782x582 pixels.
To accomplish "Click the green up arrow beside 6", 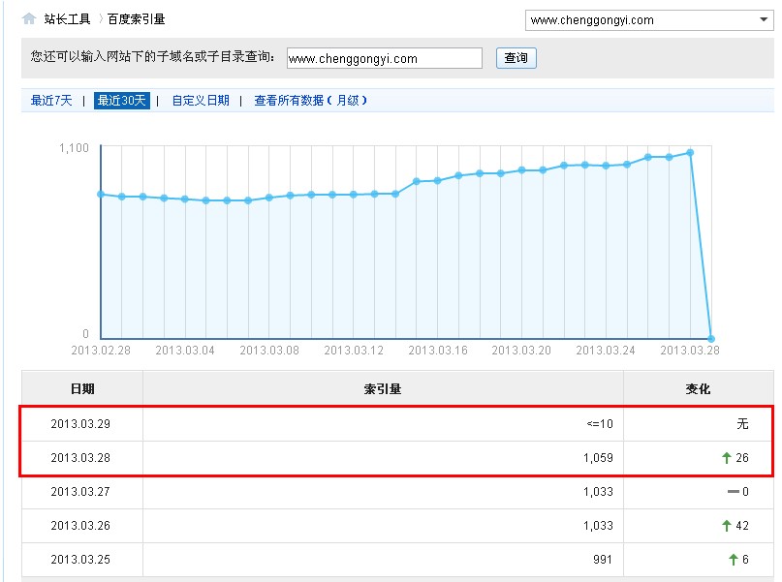I will 734,560.
